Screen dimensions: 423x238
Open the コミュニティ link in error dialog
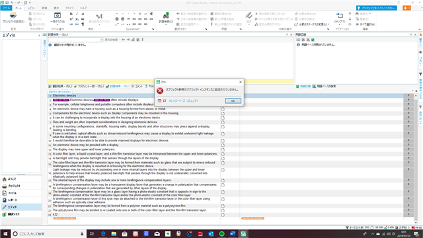pos(192,100)
